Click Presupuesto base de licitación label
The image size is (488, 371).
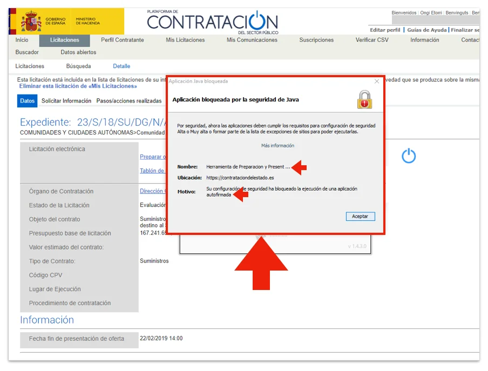[70, 233]
